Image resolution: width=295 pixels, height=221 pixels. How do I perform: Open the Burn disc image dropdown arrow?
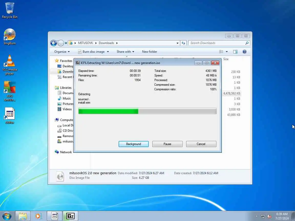point(108,52)
